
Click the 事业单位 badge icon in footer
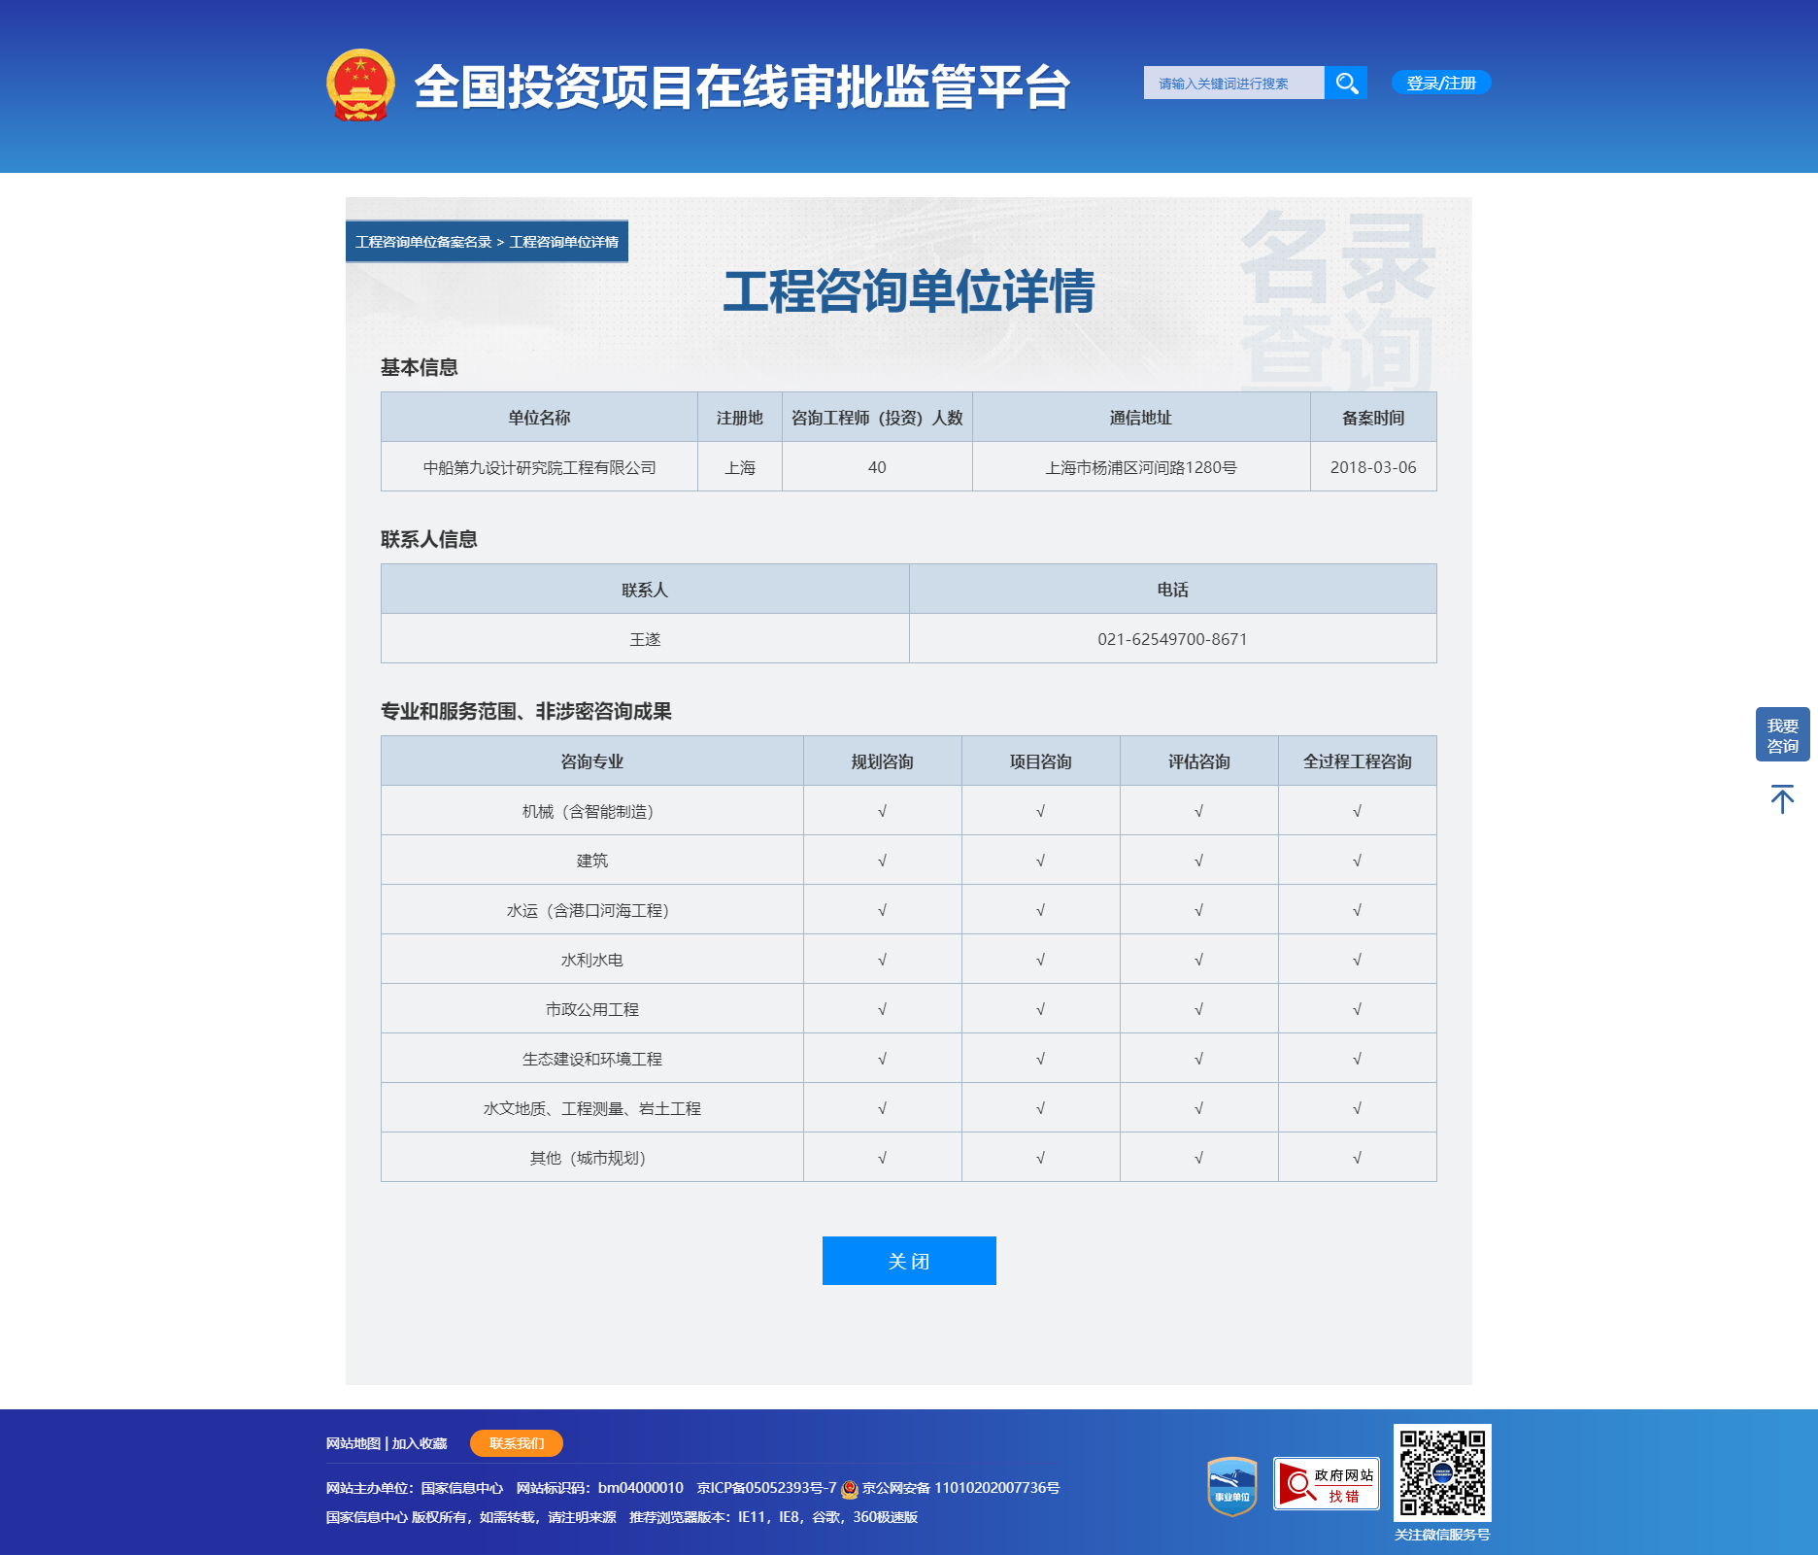(1229, 1484)
